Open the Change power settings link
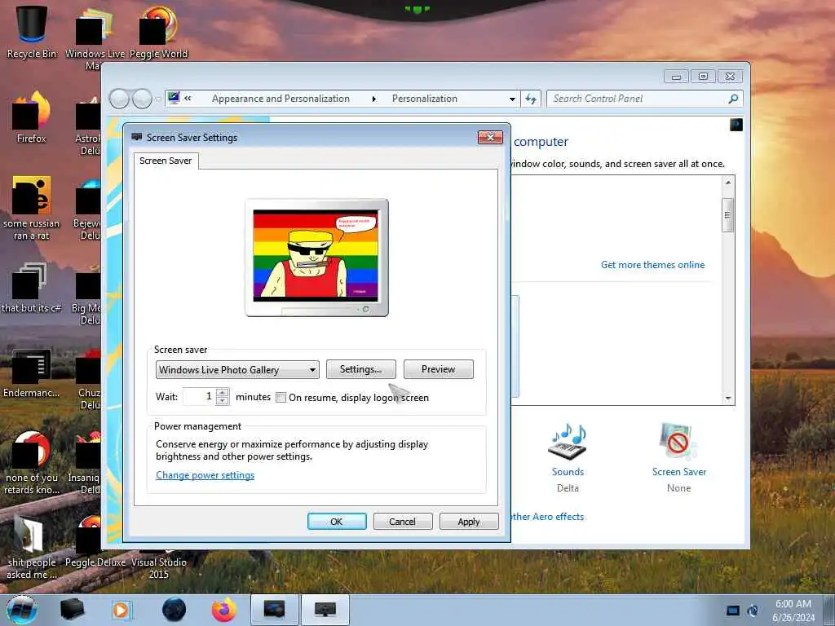 point(205,475)
